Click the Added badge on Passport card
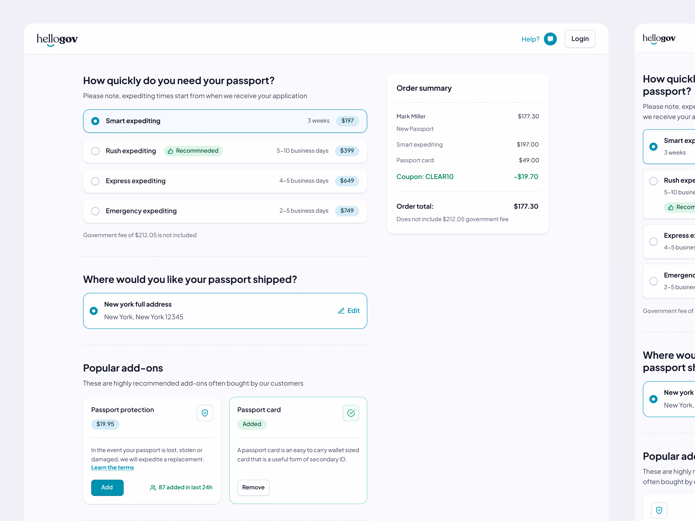This screenshot has height=521, width=695. click(x=252, y=424)
